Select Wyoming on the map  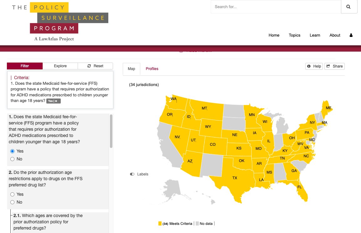pyautogui.click(x=211, y=128)
